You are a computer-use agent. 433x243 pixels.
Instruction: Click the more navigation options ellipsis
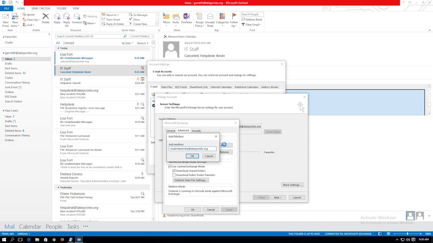(x=86, y=226)
